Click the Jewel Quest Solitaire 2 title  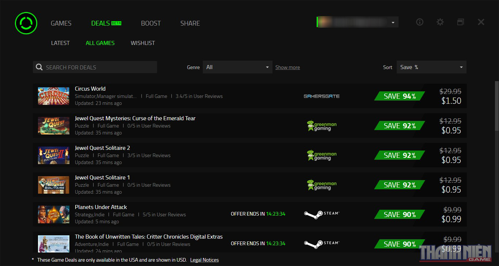[x=102, y=148]
